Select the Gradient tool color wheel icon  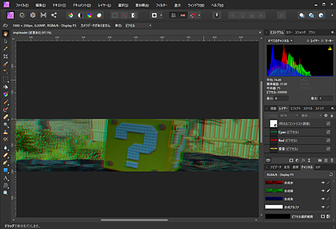(x=6, y=94)
